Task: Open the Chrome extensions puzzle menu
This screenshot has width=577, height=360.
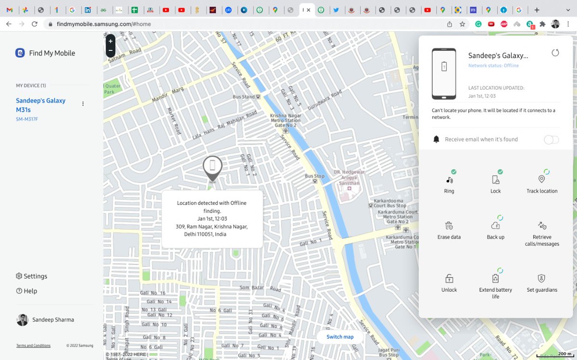Action: pos(542,24)
